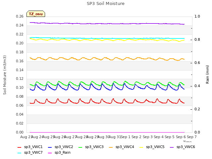The image size is (212, 159).
Task: Click the TZ_osu timezone label
Action: (36, 14)
